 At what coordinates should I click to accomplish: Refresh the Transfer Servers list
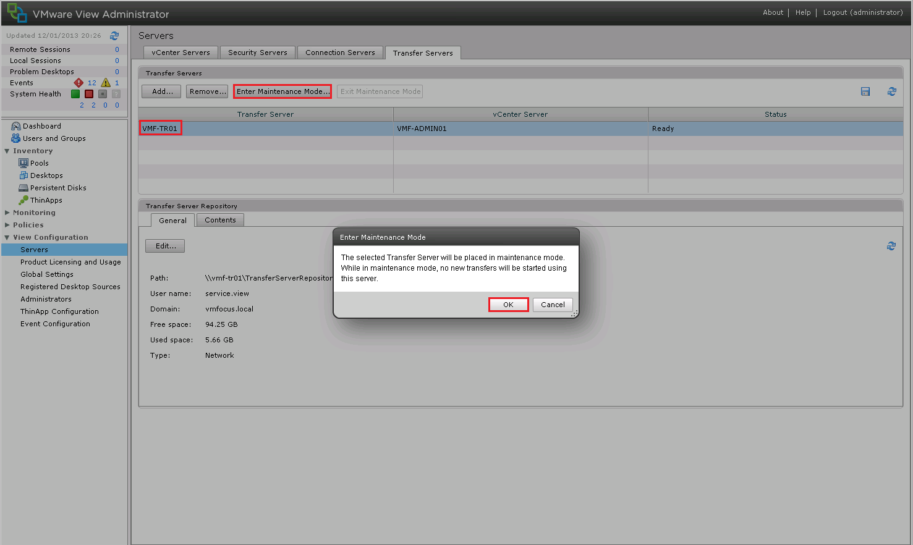[x=891, y=91]
